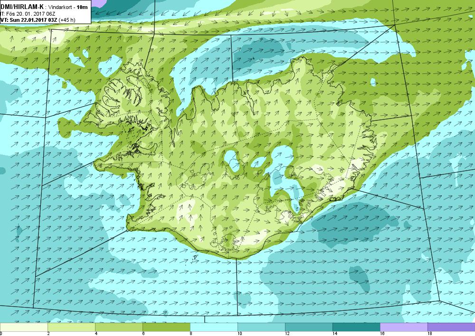Pick the teal 12–14 legend swatch
Viewport: 475px width, 336px height.
click(309, 327)
